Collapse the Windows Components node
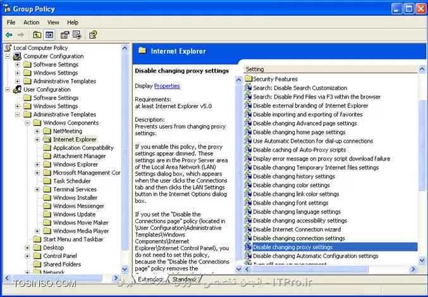Viewport: 428px width, 297px height. (x=28, y=123)
